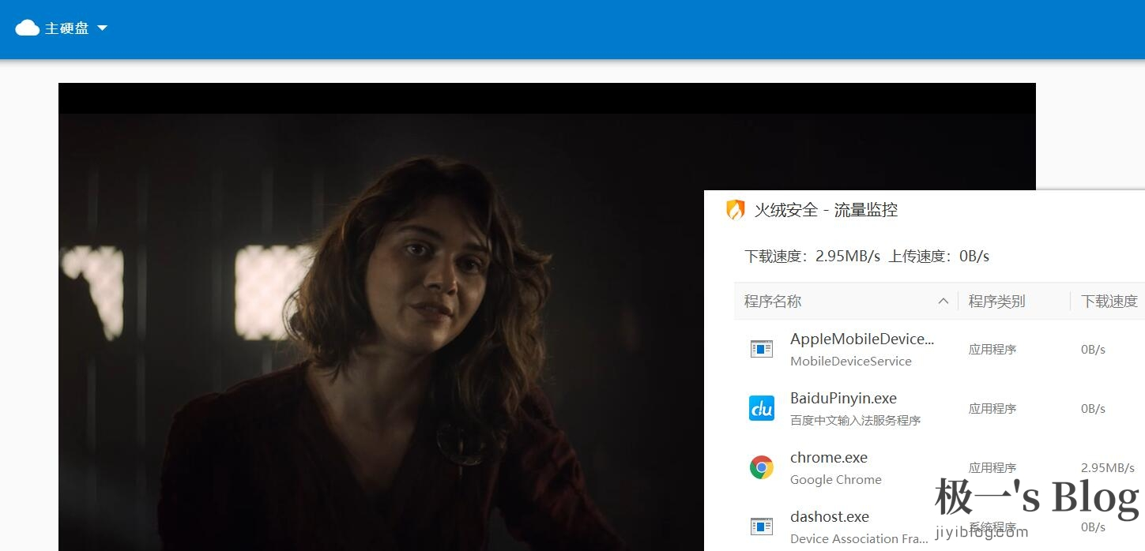Select the chrome.exe name text
The image size is (1145, 551).
tap(828, 458)
